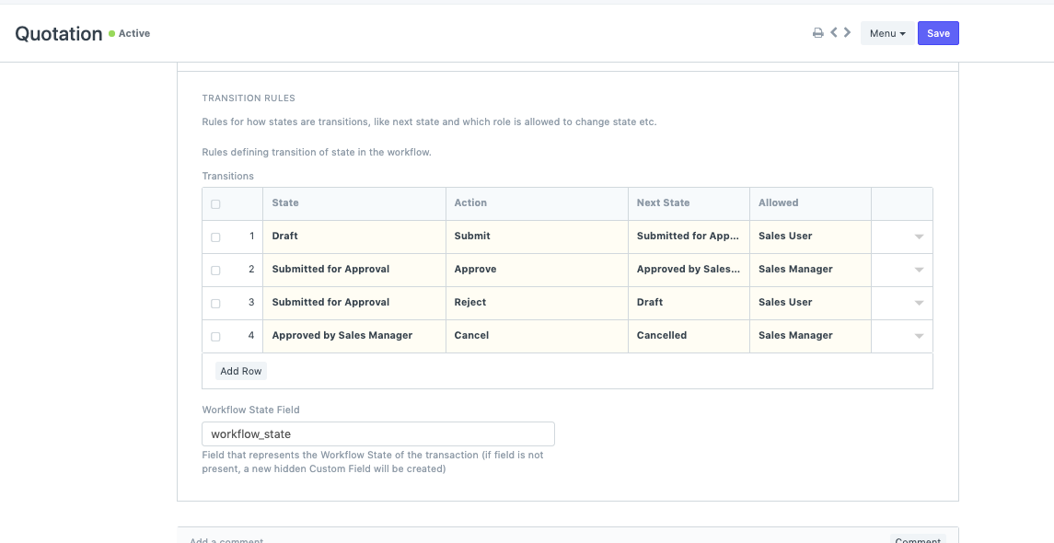Tick the row 3 Reject transition checkbox
This screenshot has height=543, width=1054.
[215, 303]
